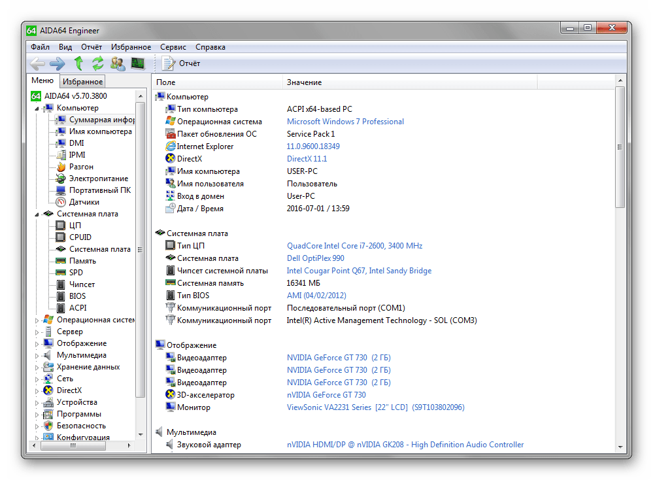Click the 11.0.9600.18349 link
653x480 pixels.
pos(313,146)
